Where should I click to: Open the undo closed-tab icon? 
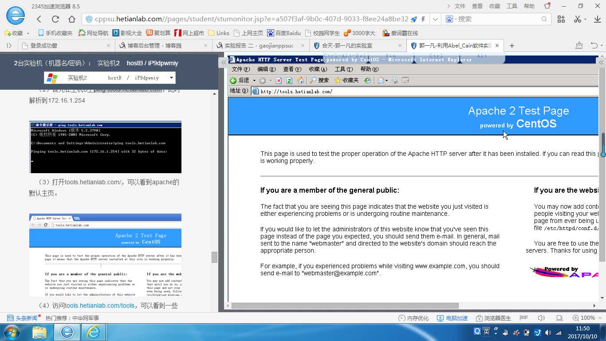[x=594, y=45]
